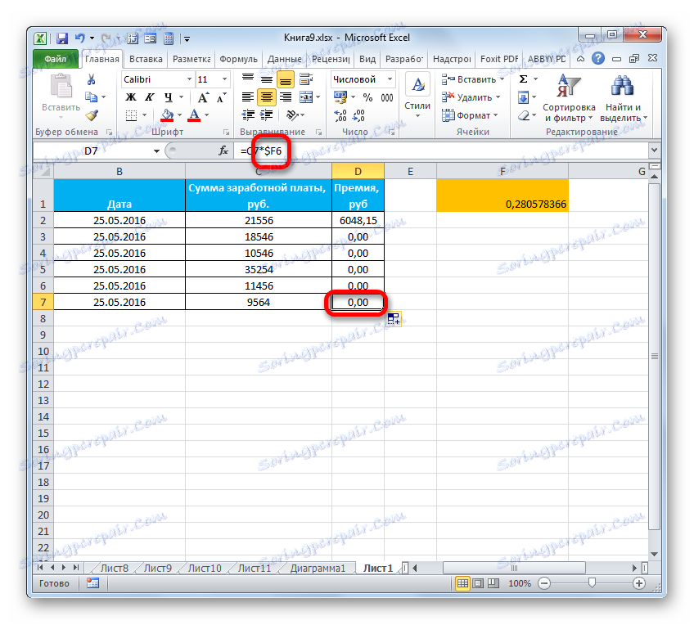Switch to the Формулы tab
Viewport: 694px width, 625px height.
pos(238,59)
